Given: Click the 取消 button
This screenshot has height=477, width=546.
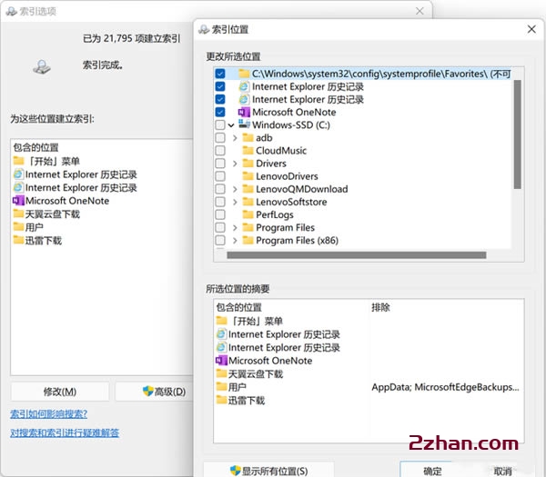Looking at the screenshot, I should click(x=502, y=471).
